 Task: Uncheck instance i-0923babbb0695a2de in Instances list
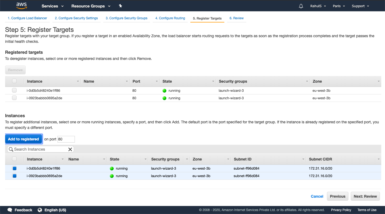coord(14,176)
